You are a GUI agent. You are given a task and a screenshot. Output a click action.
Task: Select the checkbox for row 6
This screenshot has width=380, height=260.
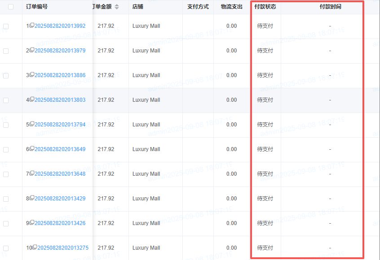coord(6,150)
